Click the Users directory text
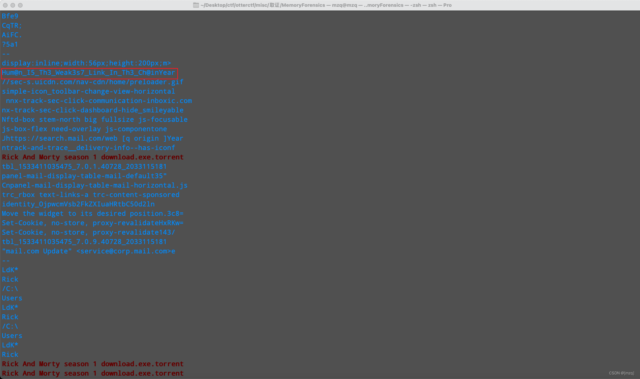Screen dimensions: 640x379 (x=12, y=298)
